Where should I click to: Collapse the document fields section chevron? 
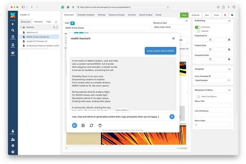[187, 21]
